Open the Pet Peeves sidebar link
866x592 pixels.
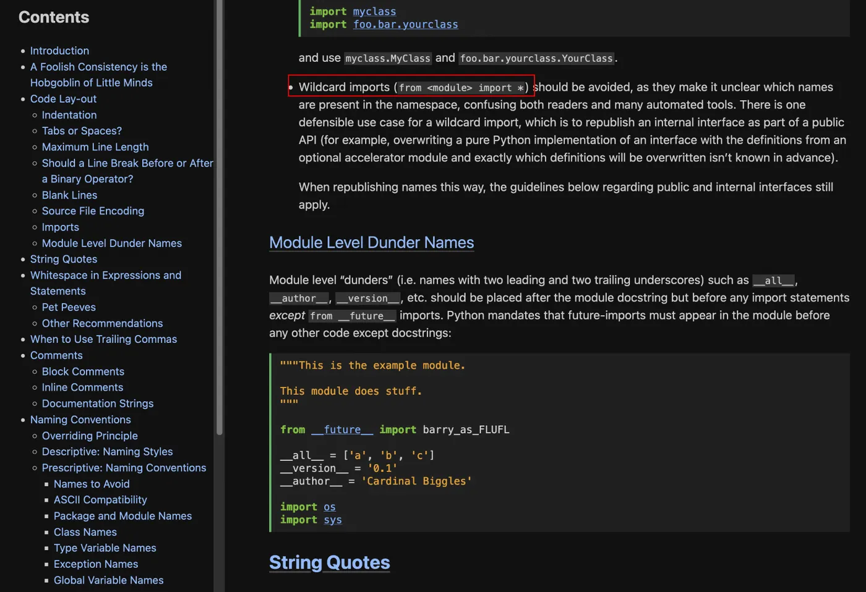coord(69,308)
